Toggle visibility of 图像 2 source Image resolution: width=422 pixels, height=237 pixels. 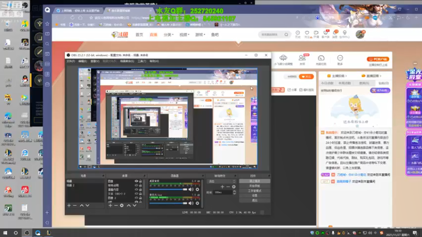click(x=136, y=198)
